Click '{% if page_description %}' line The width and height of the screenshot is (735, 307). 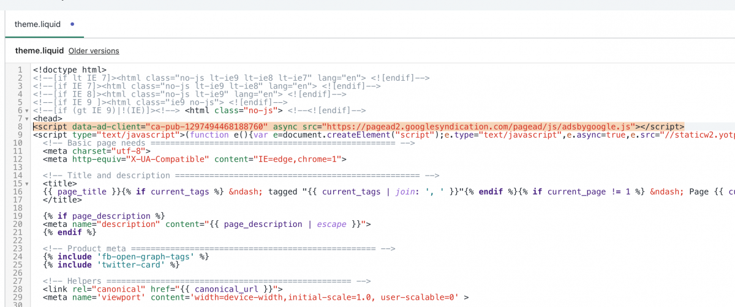click(104, 215)
